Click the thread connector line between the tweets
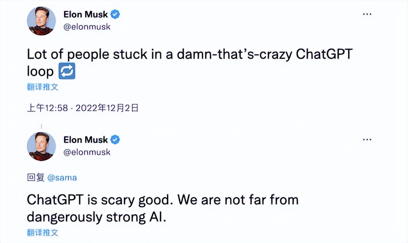This screenshot has width=408, height=243. (x=41, y=126)
